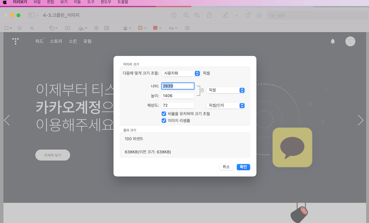The image size is (369, 223).
Task: Open the share menu icon
Action: coord(209,15)
